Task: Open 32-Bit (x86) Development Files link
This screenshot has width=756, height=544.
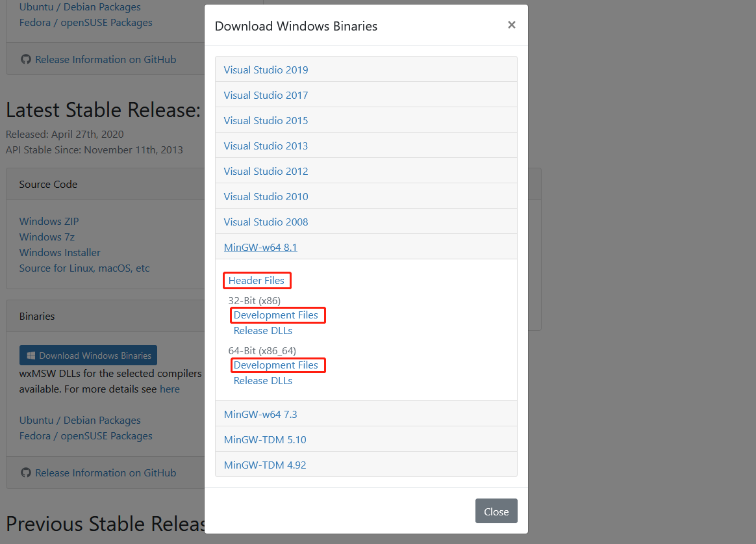Action: (x=276, y=315)
